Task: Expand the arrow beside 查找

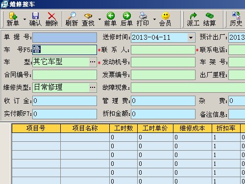Action: click(x=99, y=19)
